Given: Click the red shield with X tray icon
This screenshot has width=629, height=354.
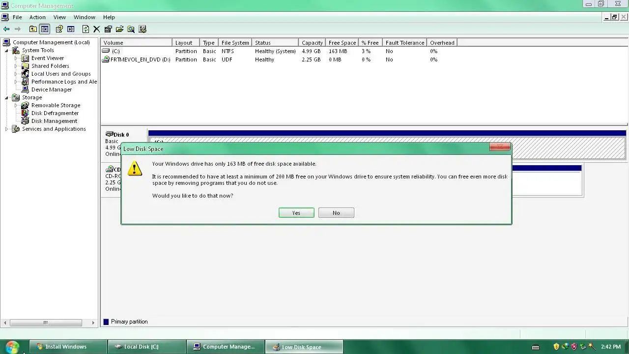Looking at the screenshot, I should coord(574,347).
